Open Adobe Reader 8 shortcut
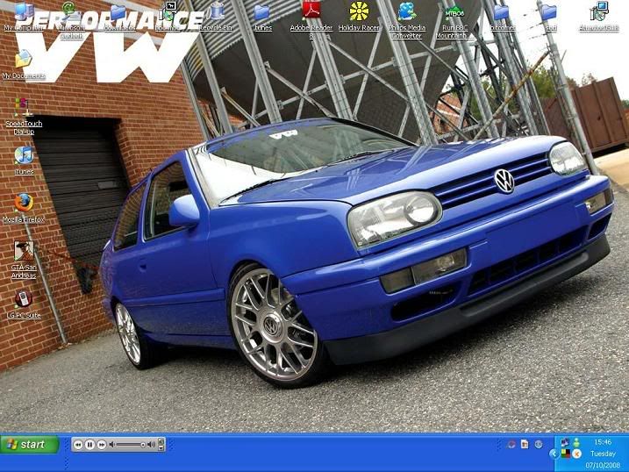This screenshot has height=472, width=629. pyautogui.click(x=311, y=13)
